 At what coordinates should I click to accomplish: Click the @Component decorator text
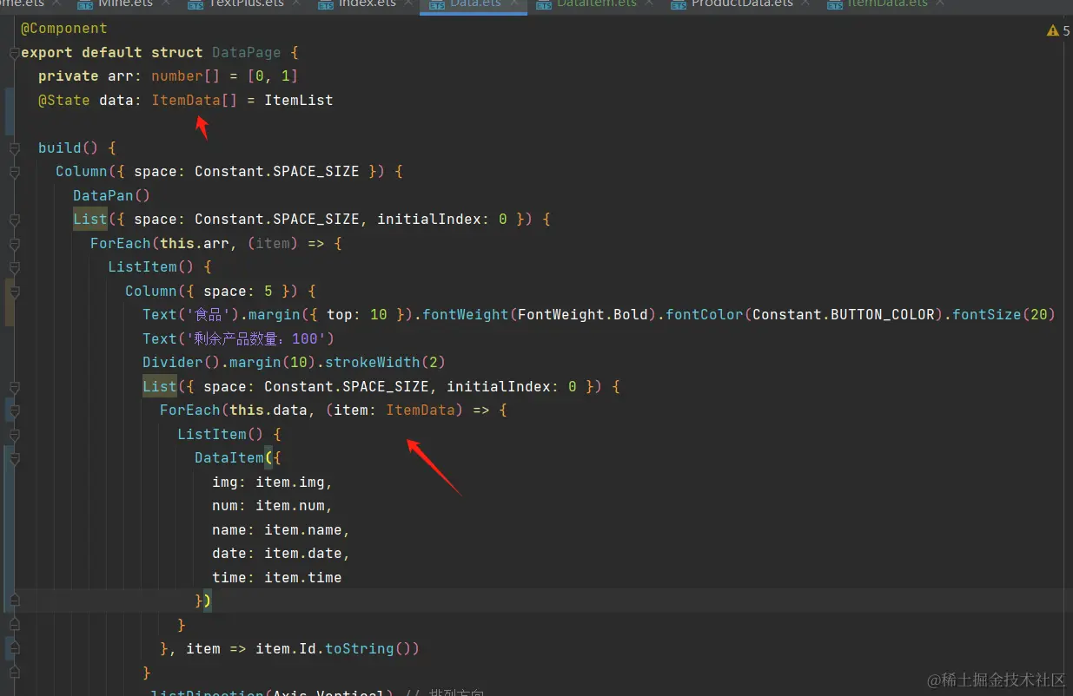point(64,29)
